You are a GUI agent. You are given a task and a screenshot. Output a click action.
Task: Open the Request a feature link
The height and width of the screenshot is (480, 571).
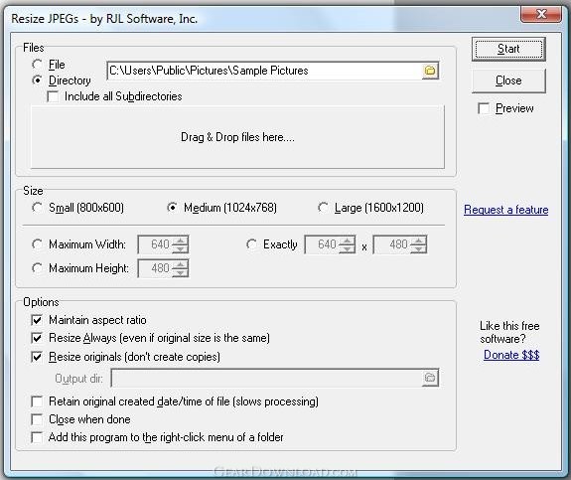pyautogui.click(x=505, y=210)
